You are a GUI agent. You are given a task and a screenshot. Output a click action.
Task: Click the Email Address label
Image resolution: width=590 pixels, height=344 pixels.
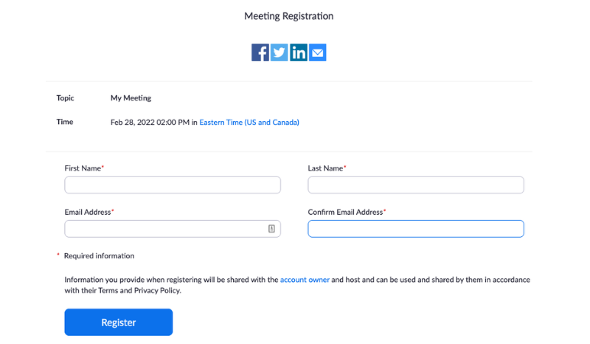click(88, 212)
